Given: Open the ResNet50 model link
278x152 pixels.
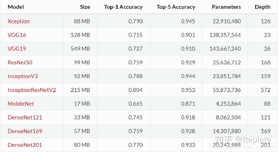Looking at the screenshot, I should pos(20,62).
